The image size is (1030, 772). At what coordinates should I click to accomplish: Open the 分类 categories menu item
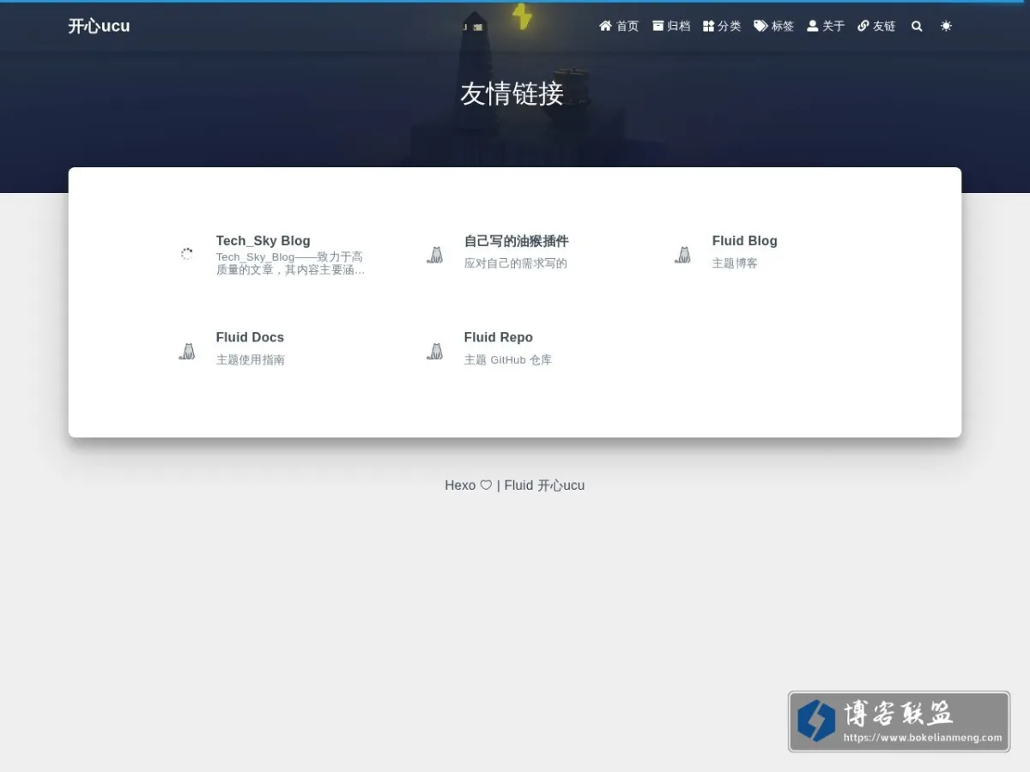pyautogui.click(x=722, y=27)
